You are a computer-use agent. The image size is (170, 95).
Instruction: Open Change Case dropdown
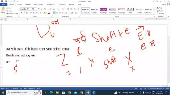(x=46, y=9)
